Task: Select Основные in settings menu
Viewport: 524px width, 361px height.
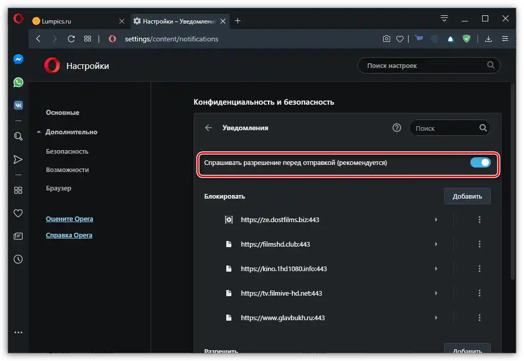Action: [62, 112]
